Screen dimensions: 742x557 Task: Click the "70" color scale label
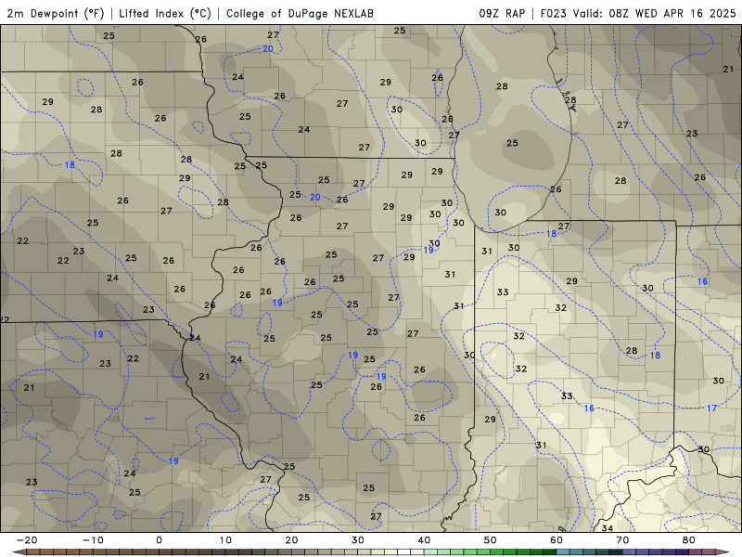click(x=622, y=540)
